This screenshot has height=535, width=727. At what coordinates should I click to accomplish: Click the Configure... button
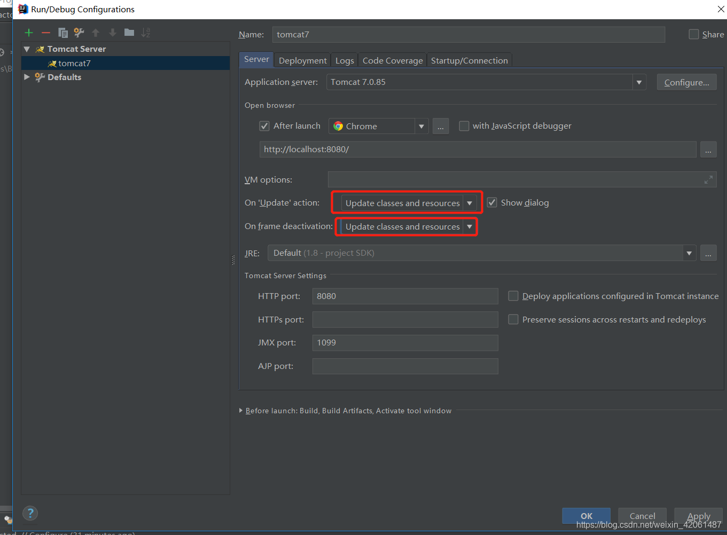pos(687,82)
